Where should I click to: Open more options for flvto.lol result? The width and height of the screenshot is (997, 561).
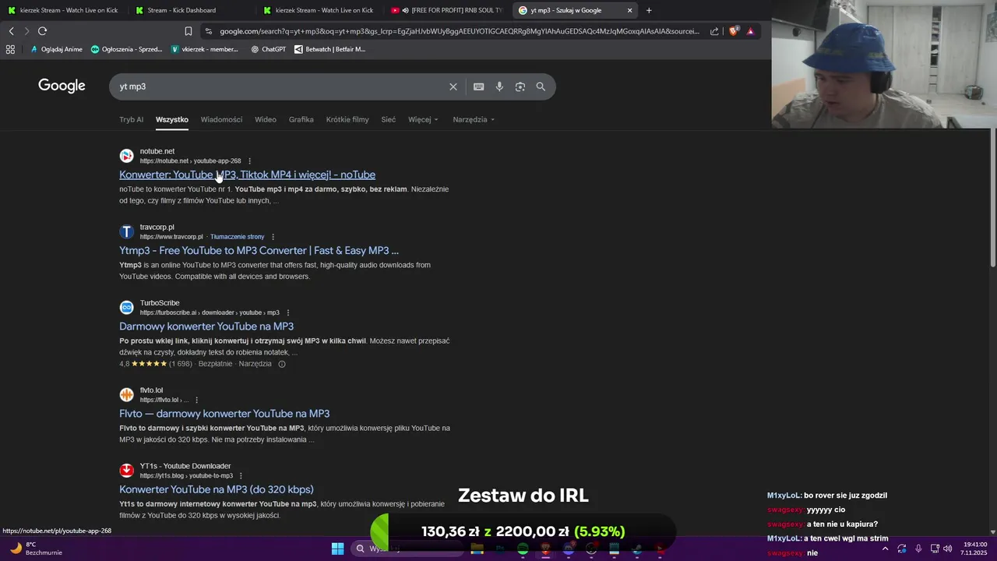click(196, 400)
